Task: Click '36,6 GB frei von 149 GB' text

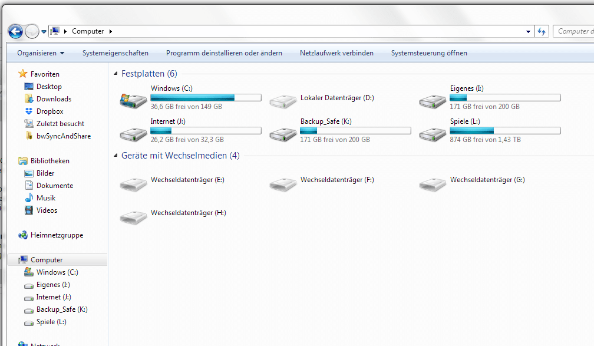Action: coord(186,107)
